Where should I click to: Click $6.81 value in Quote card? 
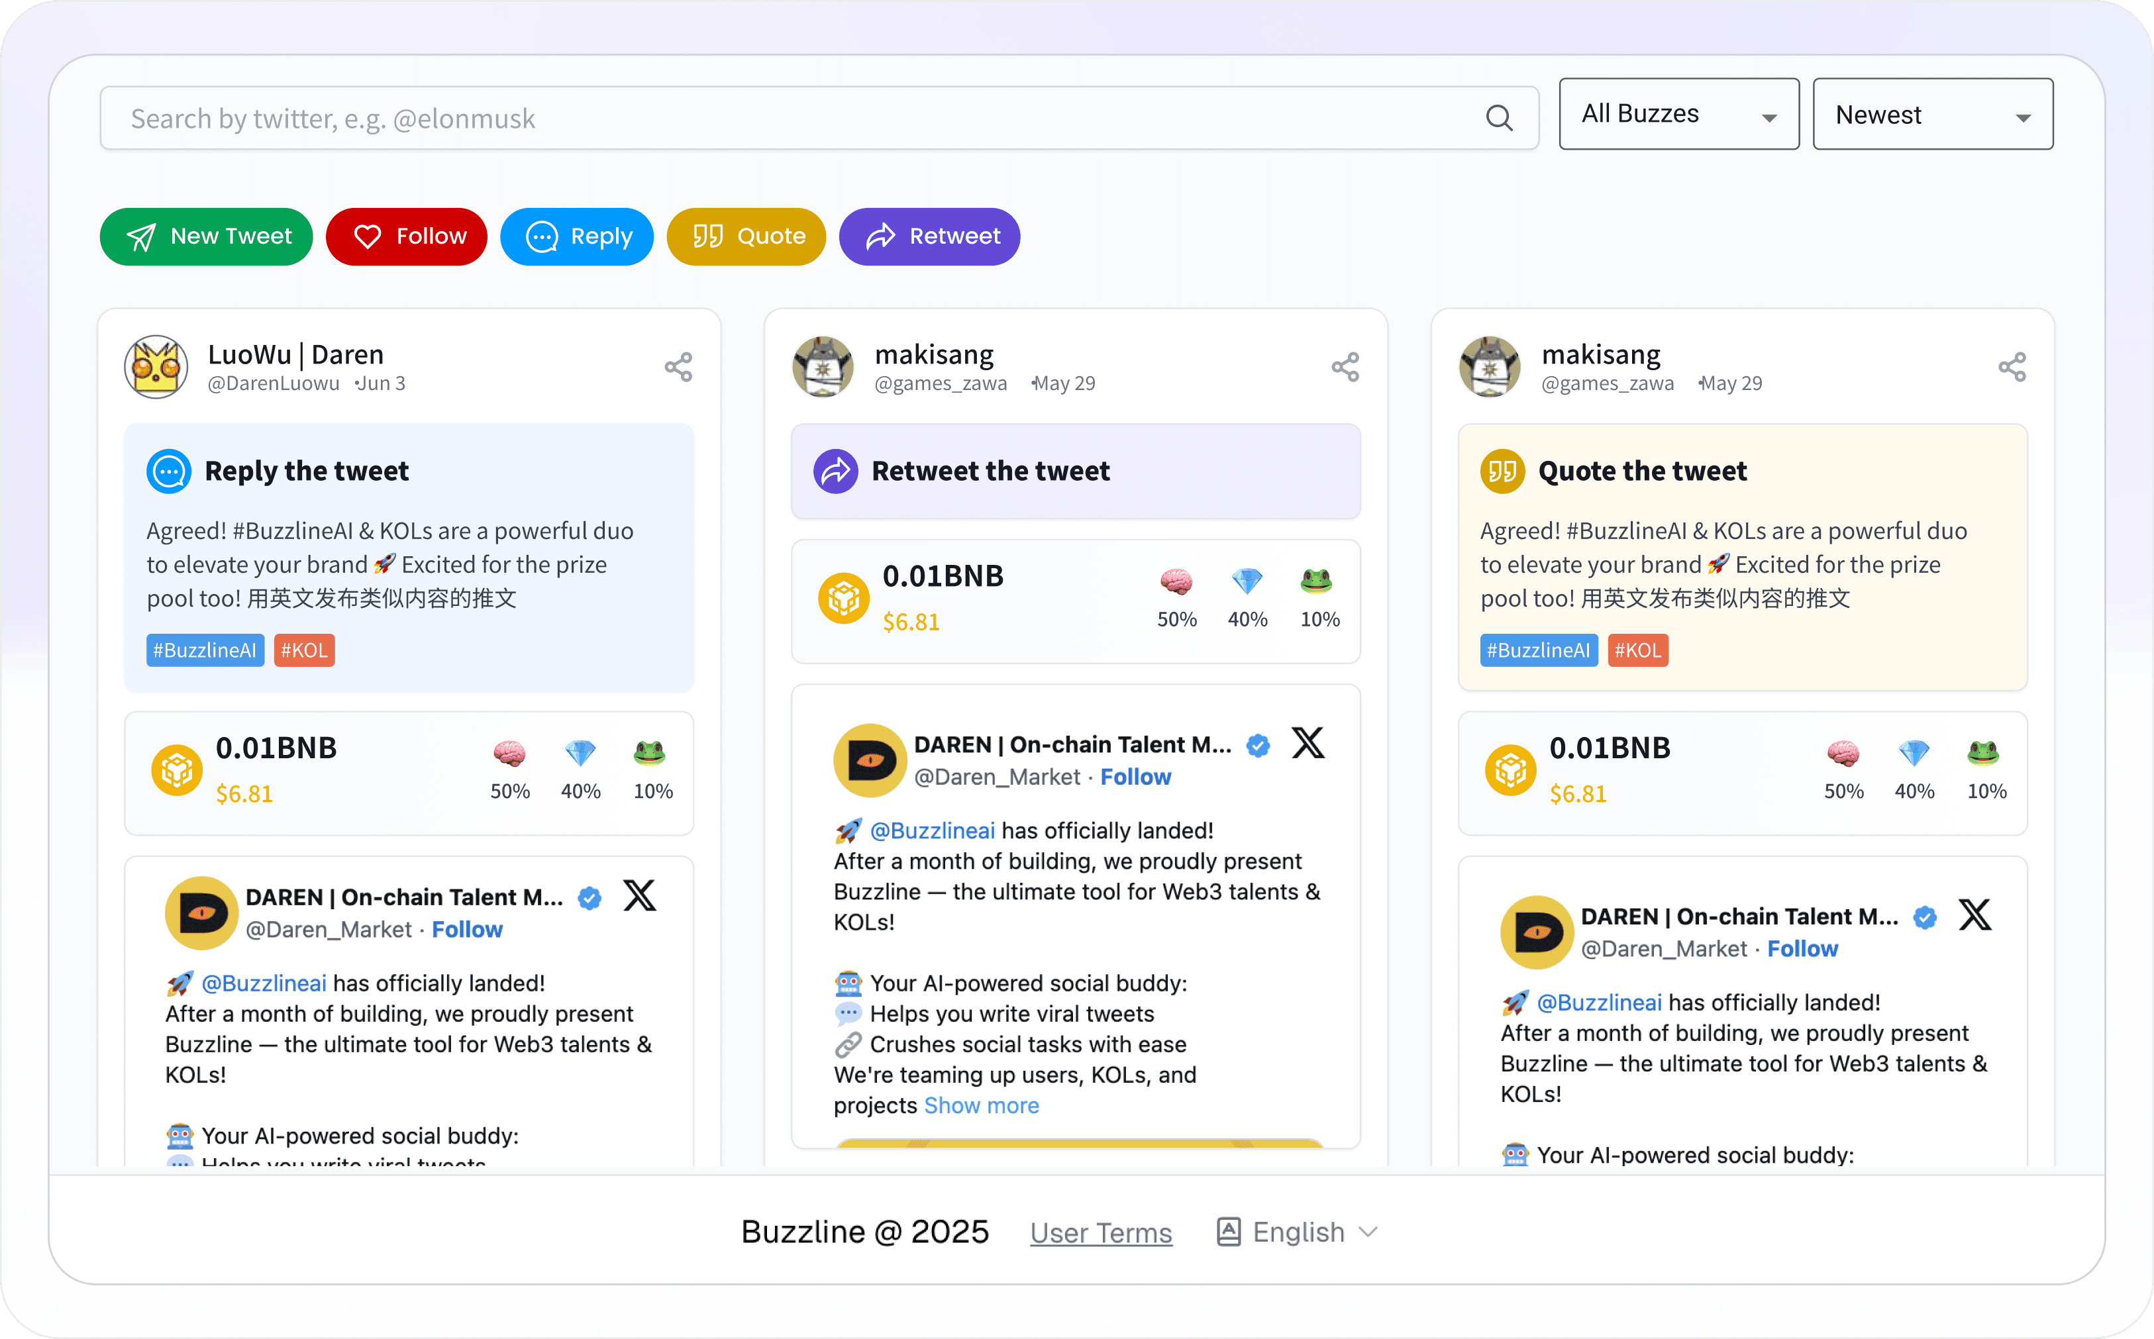1578,795
